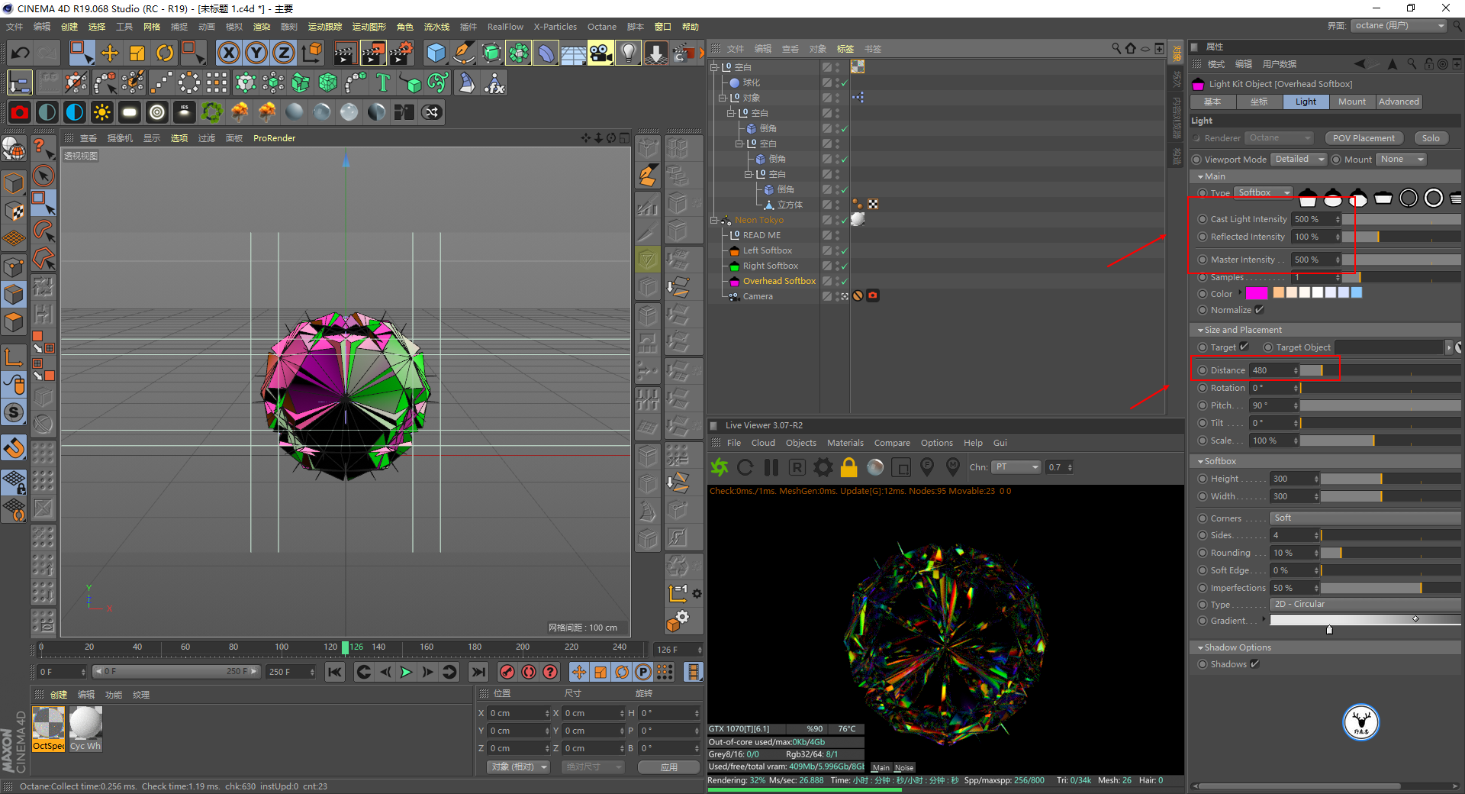Click the Solo button
This screenshot has width=1465, height=794.
click(1431, 138)
